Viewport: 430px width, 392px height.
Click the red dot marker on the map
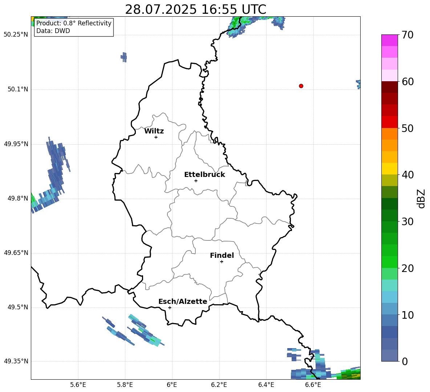tap(301, 86)
